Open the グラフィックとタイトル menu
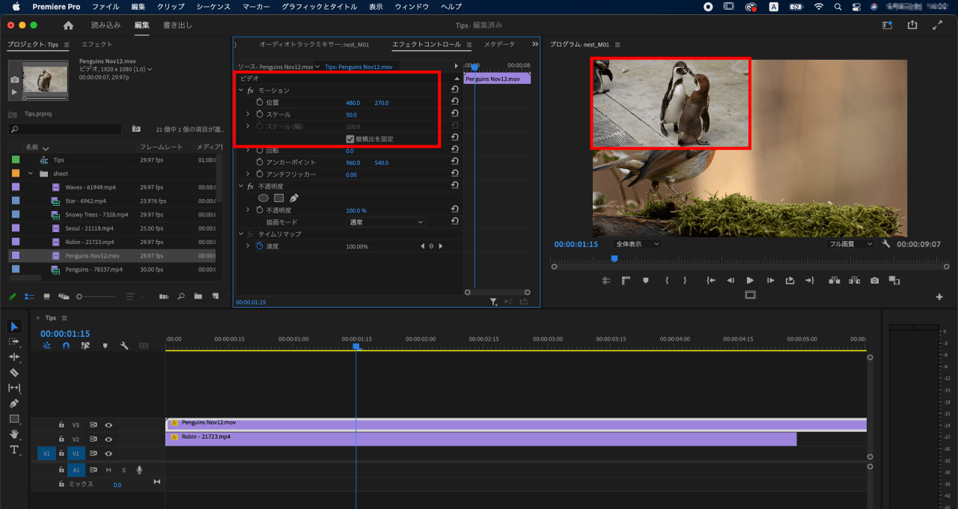Viewport: 958px width, 509px height. pos(320,7)
